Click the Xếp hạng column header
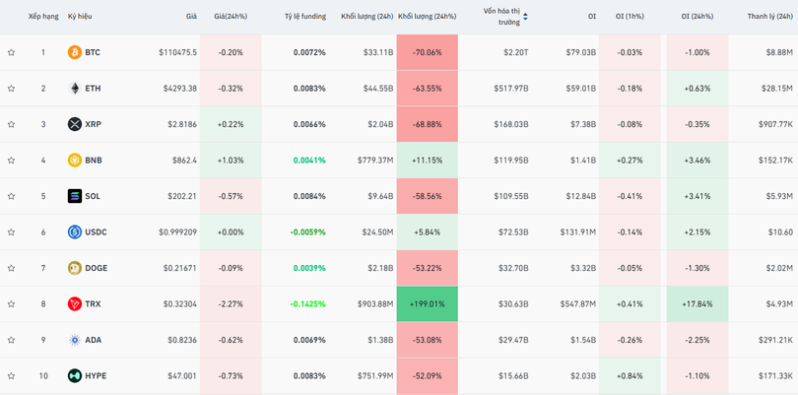 tap(42, 17)
